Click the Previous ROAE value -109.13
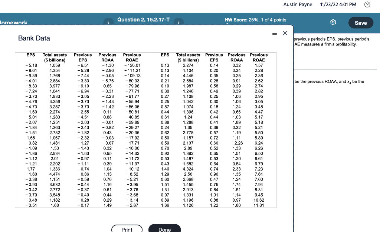Screen dimensions: 380x232 click(x=132, y=75)
